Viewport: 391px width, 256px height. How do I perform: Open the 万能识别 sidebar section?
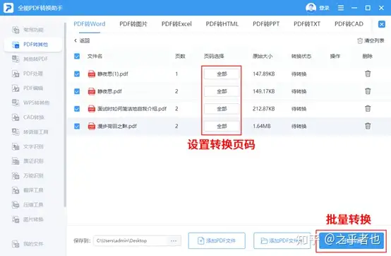click(28, 175)
